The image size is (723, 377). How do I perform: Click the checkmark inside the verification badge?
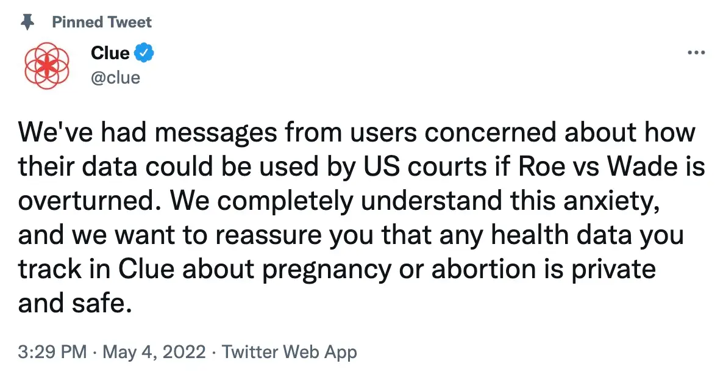point(144,52)
